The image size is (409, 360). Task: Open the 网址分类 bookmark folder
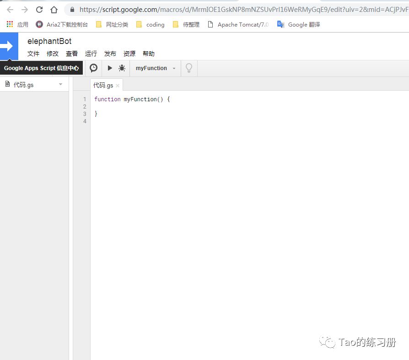(112, 25)
